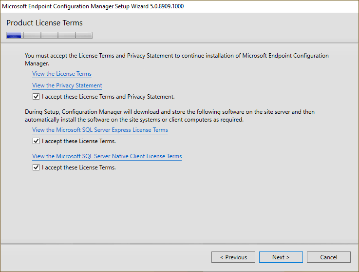Cancel the setup wizard

click(x=328, y=257)
